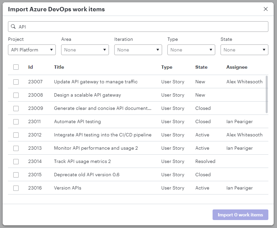Check the checkbox for item 23012
The width and height of the screenshot is (277, 228).
[x=16, y=135]
